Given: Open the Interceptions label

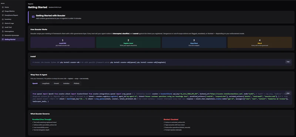Looking at the screenshot, I should click(x=9, y=31).
